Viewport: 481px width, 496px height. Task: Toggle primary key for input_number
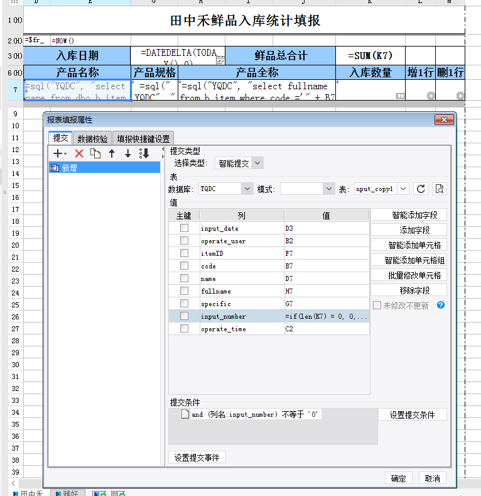click(184, 316)
